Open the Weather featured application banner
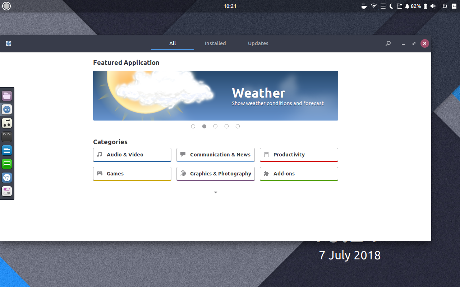 point(216,95)
